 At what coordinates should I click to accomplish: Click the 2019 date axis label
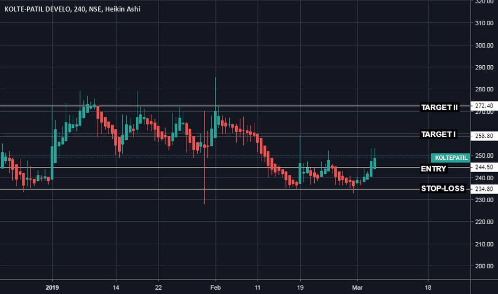click(x=52, y=288)
